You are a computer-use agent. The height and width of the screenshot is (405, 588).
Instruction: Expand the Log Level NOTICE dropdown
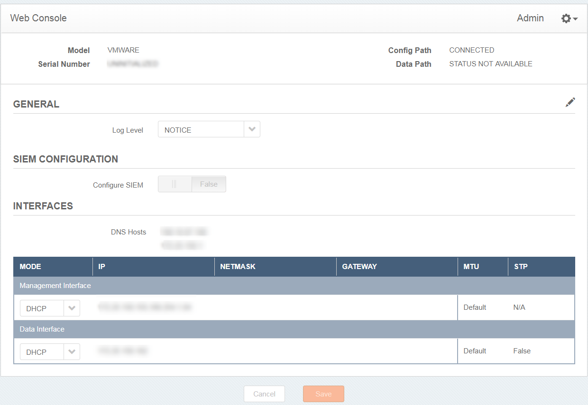pyautogui.click(x=252, y=129)
